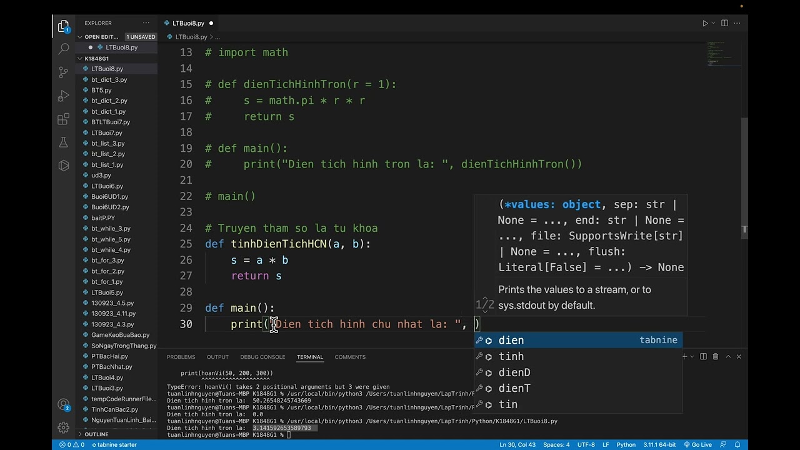This screenshot has width=800, height=450.
Task: Open 130923_4.11.py in explorer
Action: [x=113, y=313]
